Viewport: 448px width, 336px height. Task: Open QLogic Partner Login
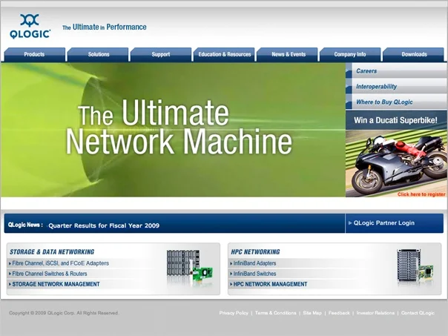point(384,223)
